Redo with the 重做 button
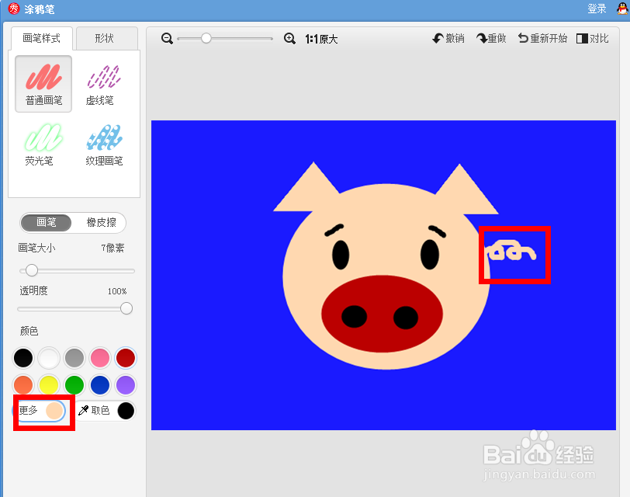This screenshot has height=497, width=630. pos(491,39)
